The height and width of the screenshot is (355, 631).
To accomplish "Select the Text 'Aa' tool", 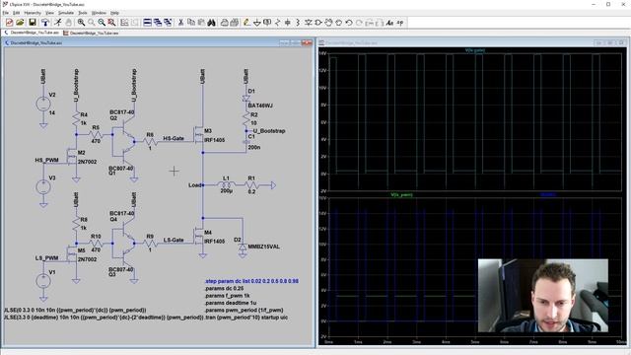I will tap(388, 23).
